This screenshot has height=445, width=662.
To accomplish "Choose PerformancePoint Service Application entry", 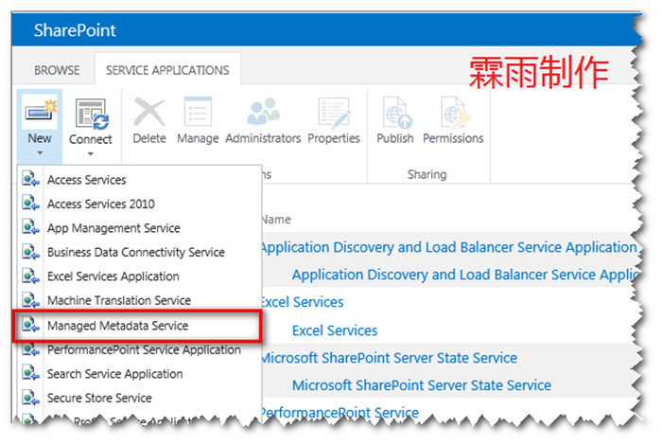I will click(139, 350).
